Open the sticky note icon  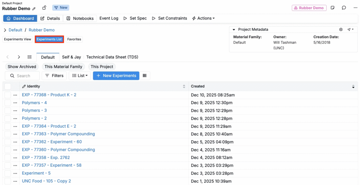(333, 8)
